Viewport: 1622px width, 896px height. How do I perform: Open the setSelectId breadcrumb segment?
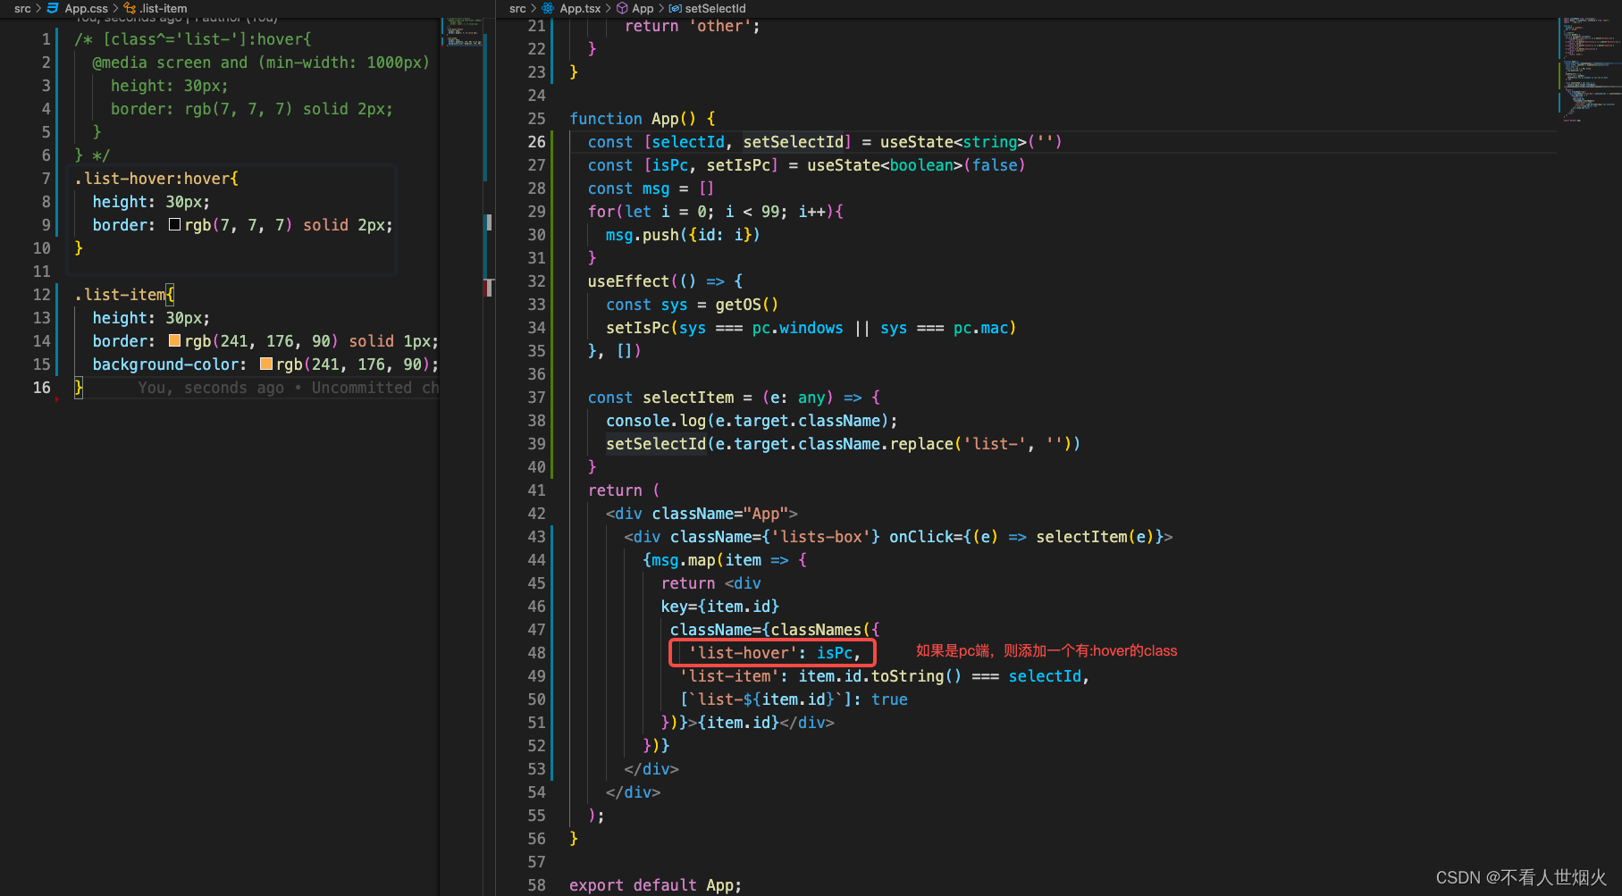click(715, 8)
